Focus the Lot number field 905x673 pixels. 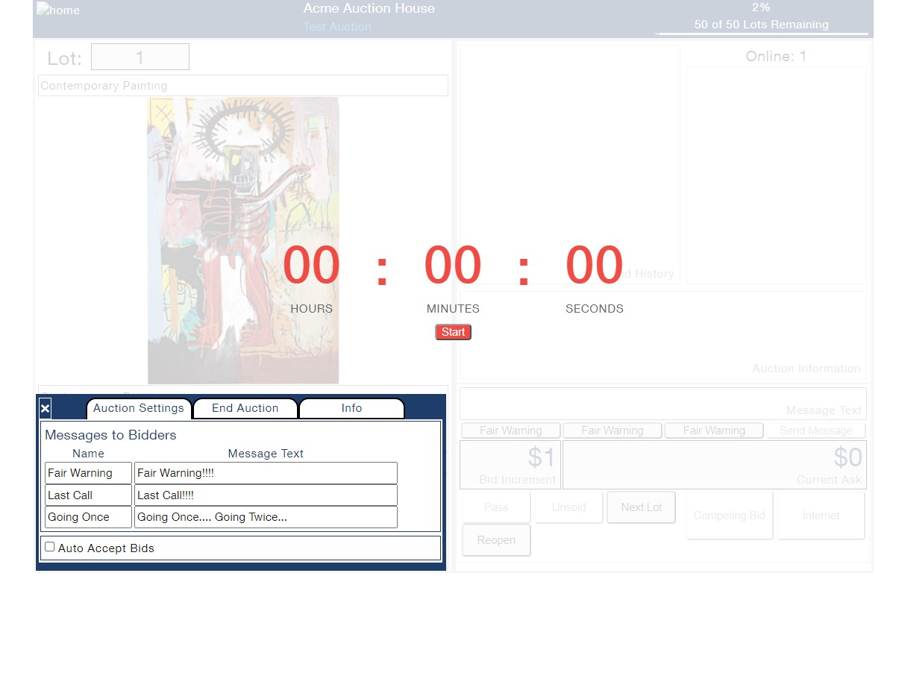tap(140, 57)
